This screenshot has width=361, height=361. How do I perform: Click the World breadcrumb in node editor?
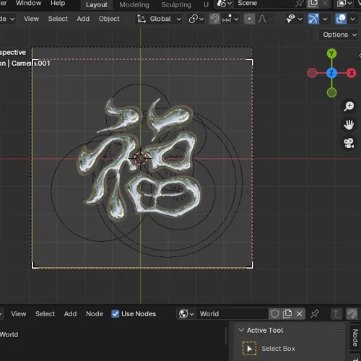point(9,335)
